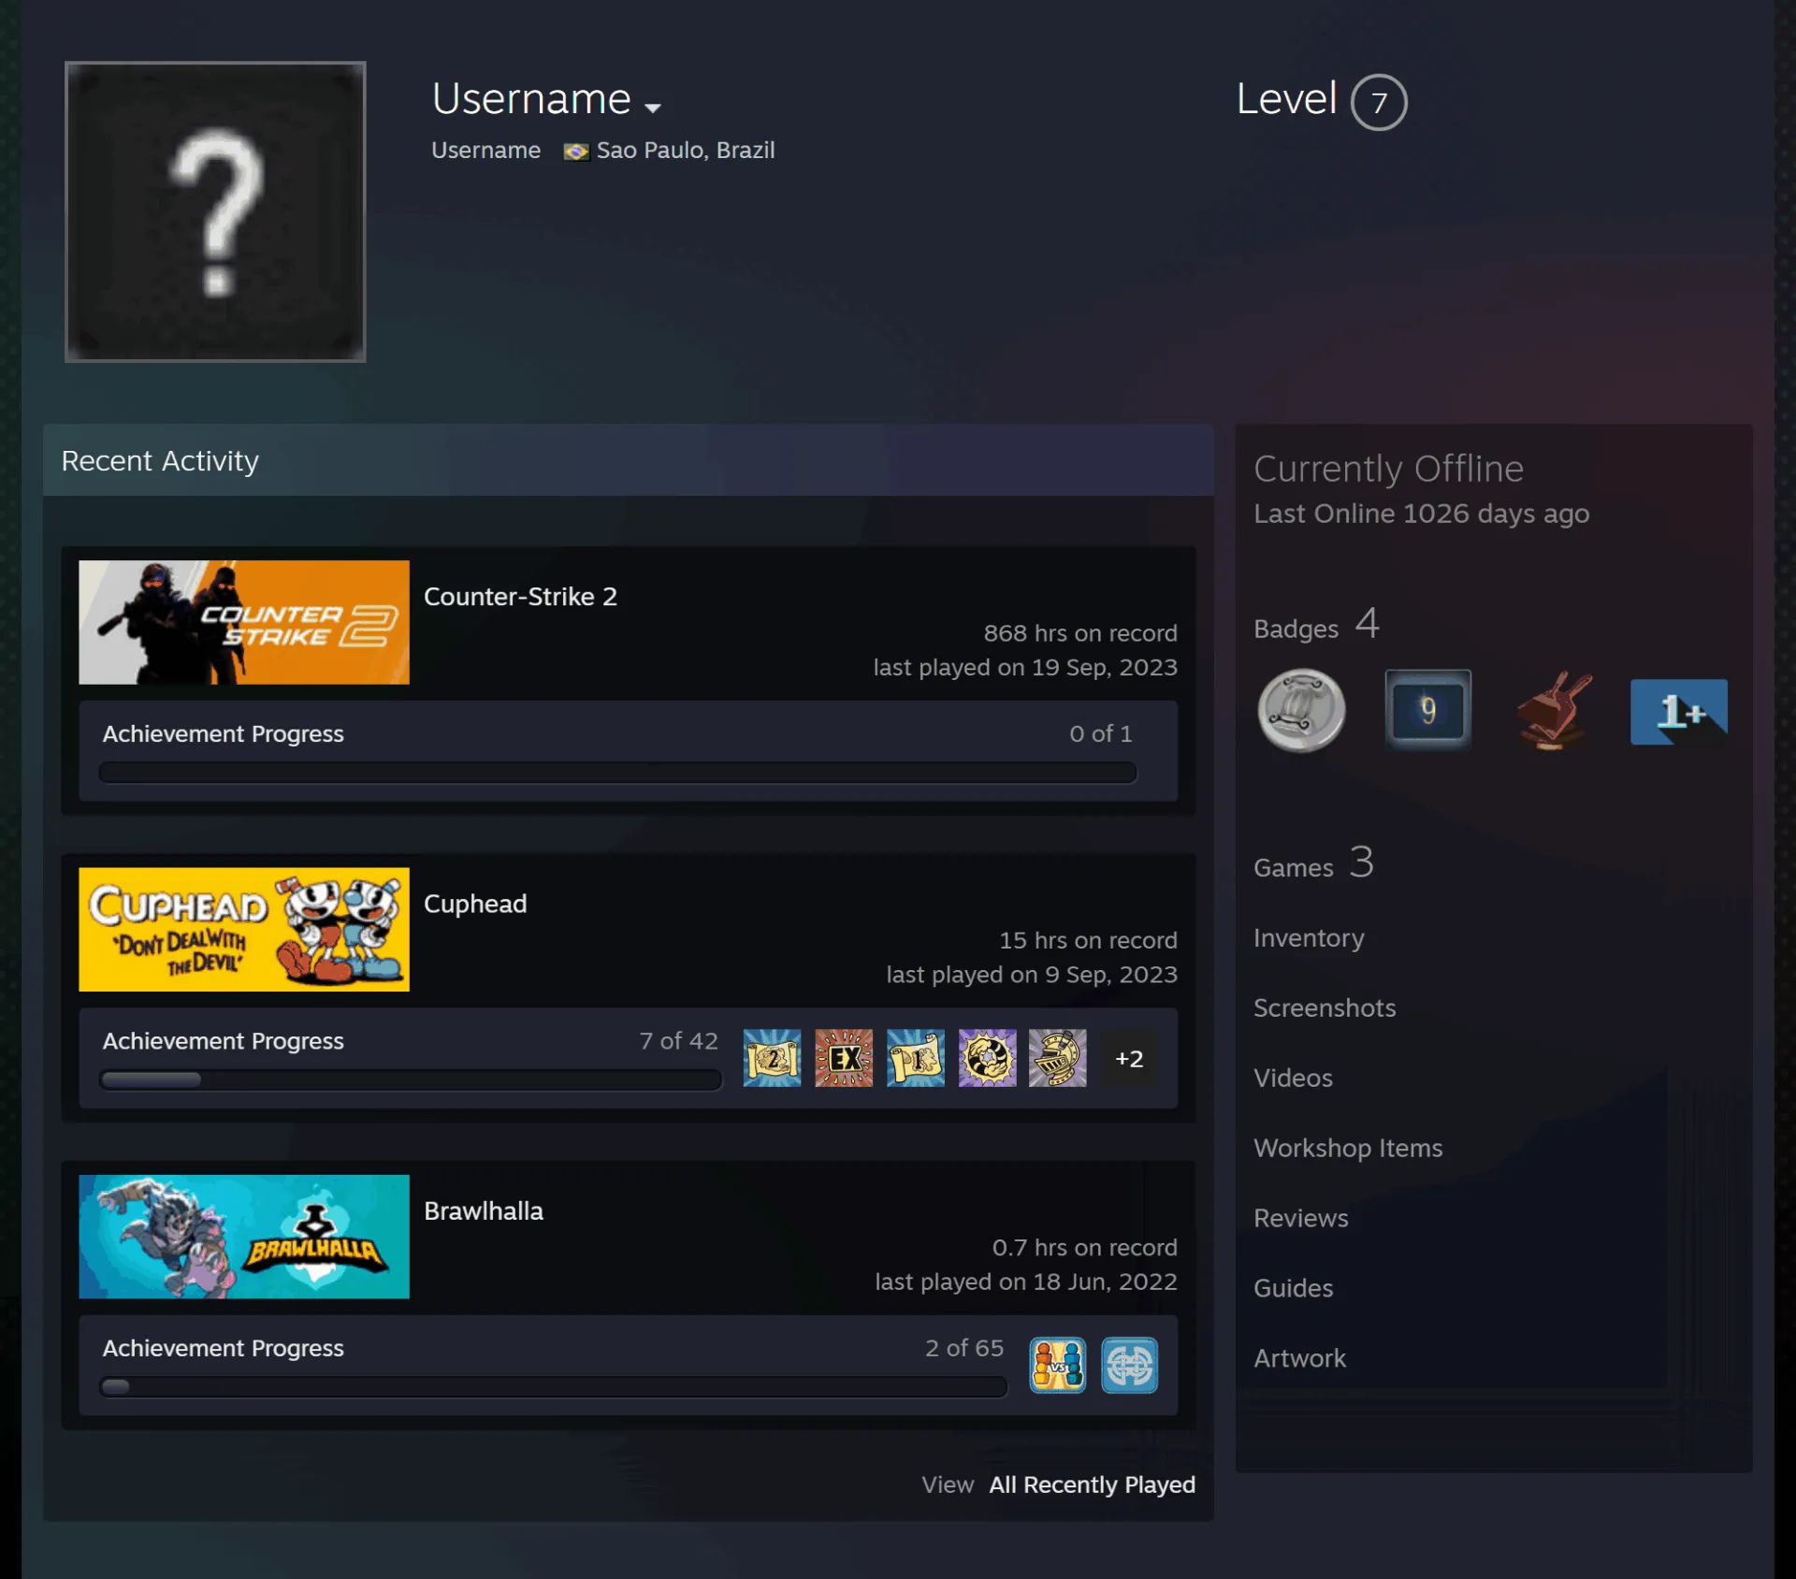Click '7 of 42' achievement count
This screenshot has height=1579, width=1796.
point(678,1041)
